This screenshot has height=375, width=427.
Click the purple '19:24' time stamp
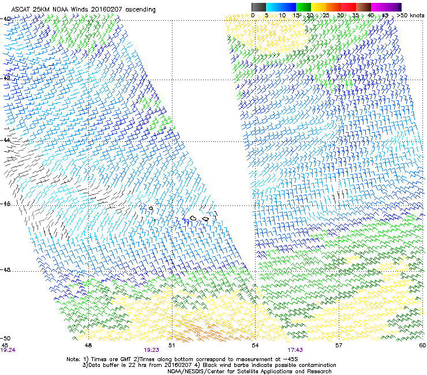8,350
